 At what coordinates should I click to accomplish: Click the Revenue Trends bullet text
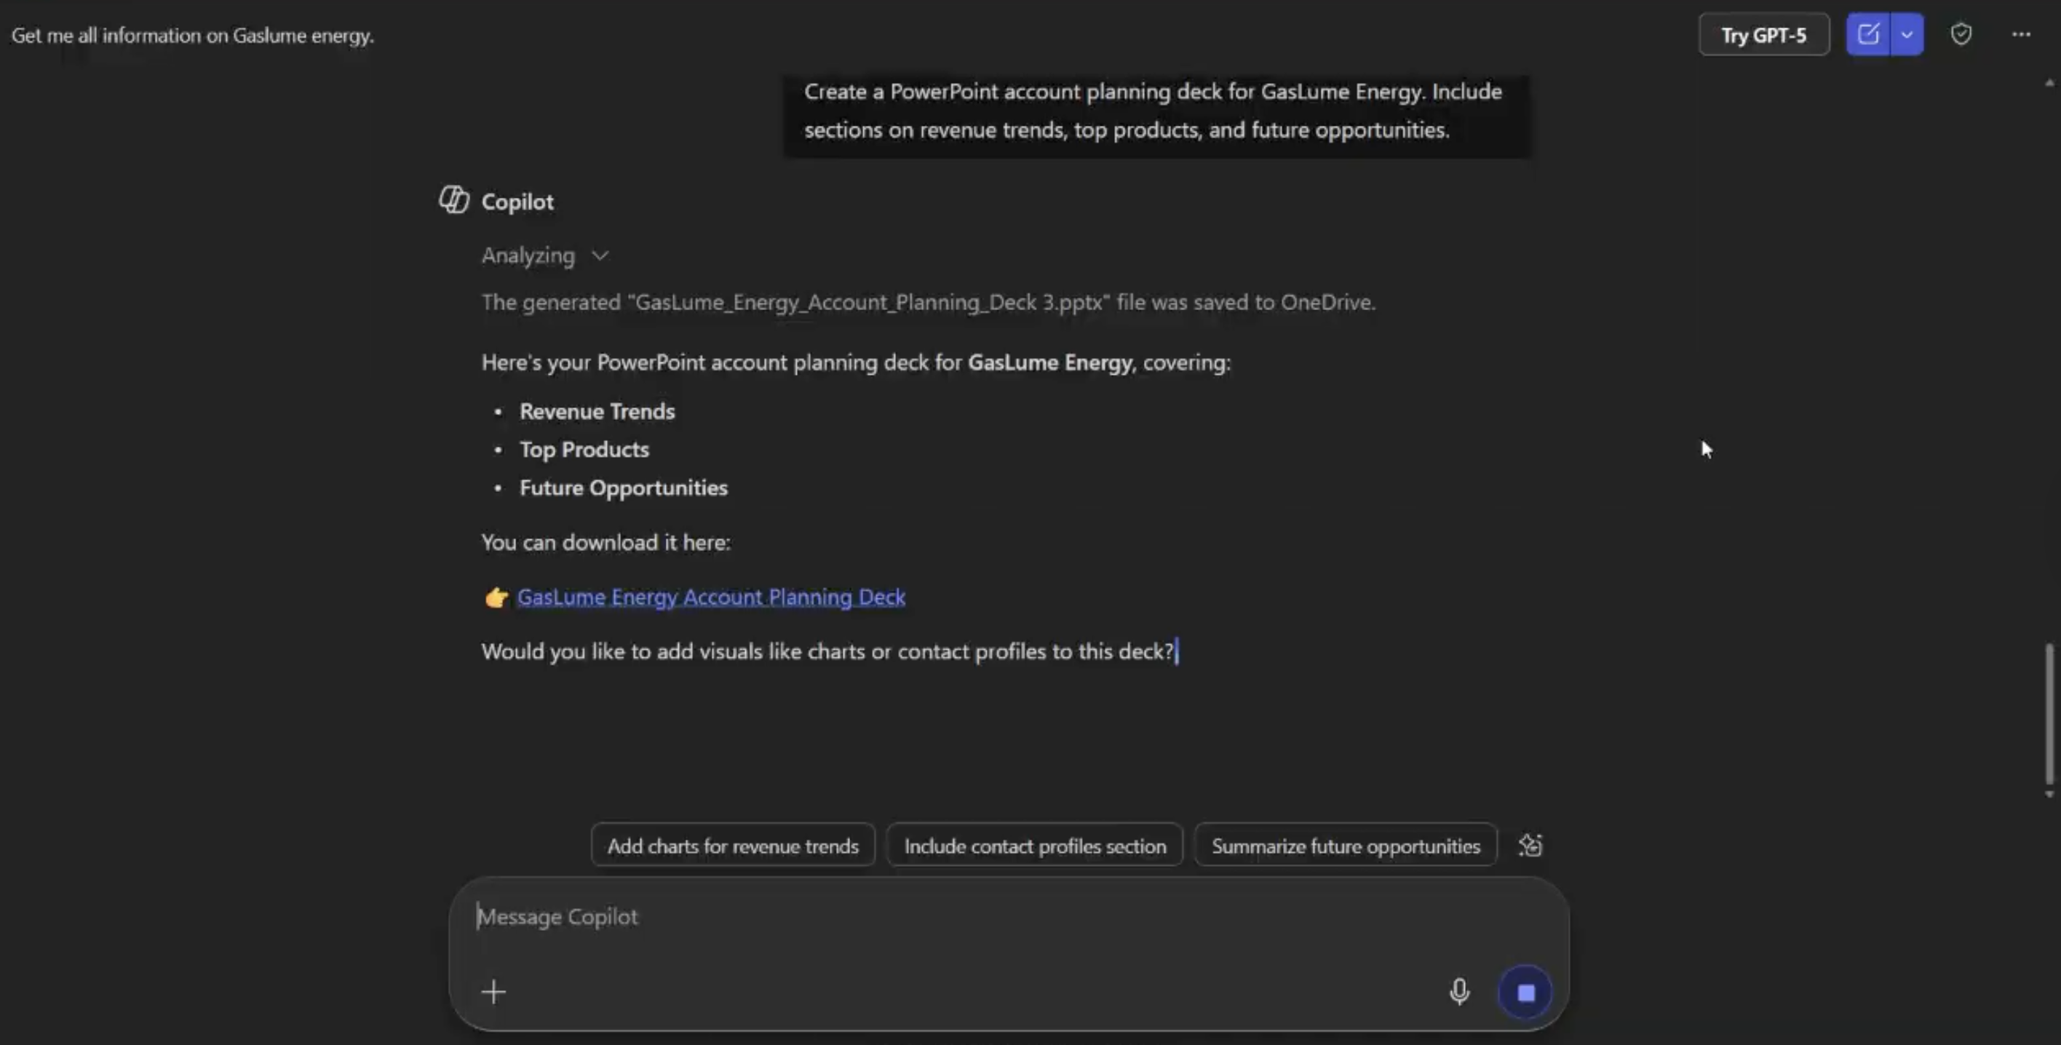pyautogui.click(x=597, y=411)
